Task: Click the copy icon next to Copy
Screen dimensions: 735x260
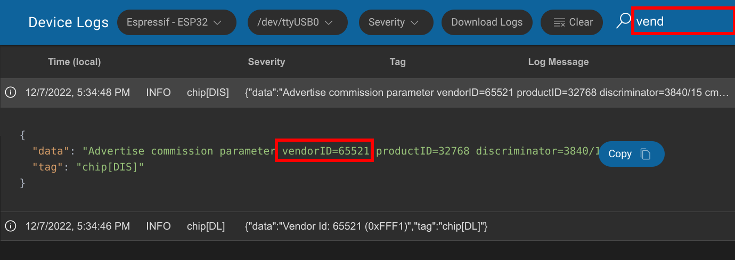Action: pos(646,154)
